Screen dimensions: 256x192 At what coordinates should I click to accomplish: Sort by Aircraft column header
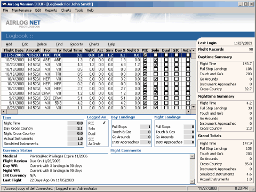[x=33, y=50]
